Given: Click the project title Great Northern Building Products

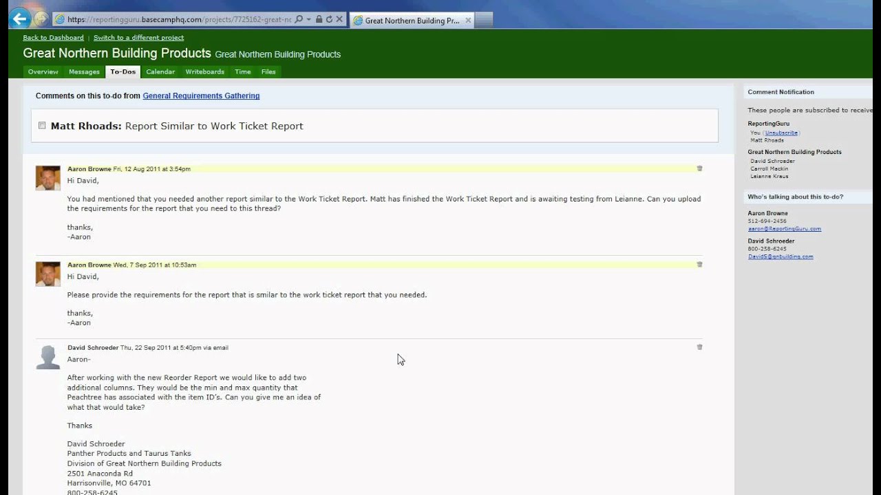Looking at the screenshot, I should coord(117,54).
